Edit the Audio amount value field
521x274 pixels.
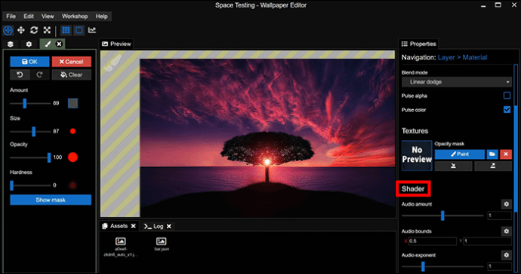point(499,216)
